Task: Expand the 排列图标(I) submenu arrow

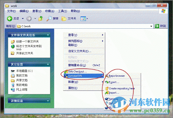Action: pyautogui.click(x=103, y=41)
